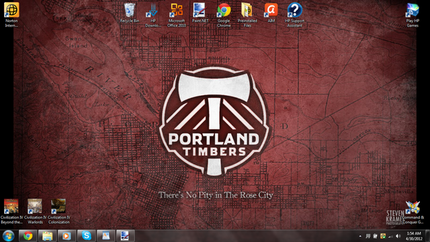Screen dimensions: 430x242
Task: Select the Civilization IV Warlords shortcut
Action: (35, 211)
